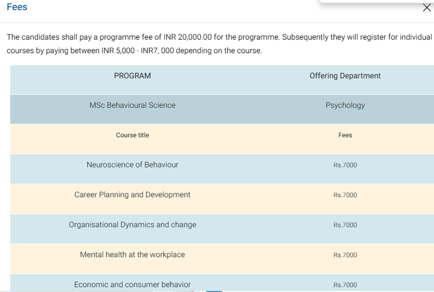Select the PROGRAM column header
The height and width of the screenshot is (292, 434).
[132, 76]
